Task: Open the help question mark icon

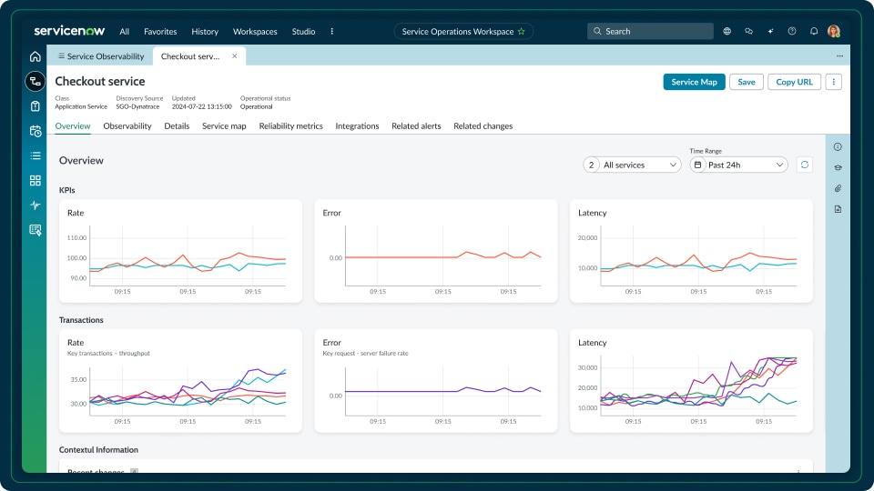Action: [x=792, y=31]
